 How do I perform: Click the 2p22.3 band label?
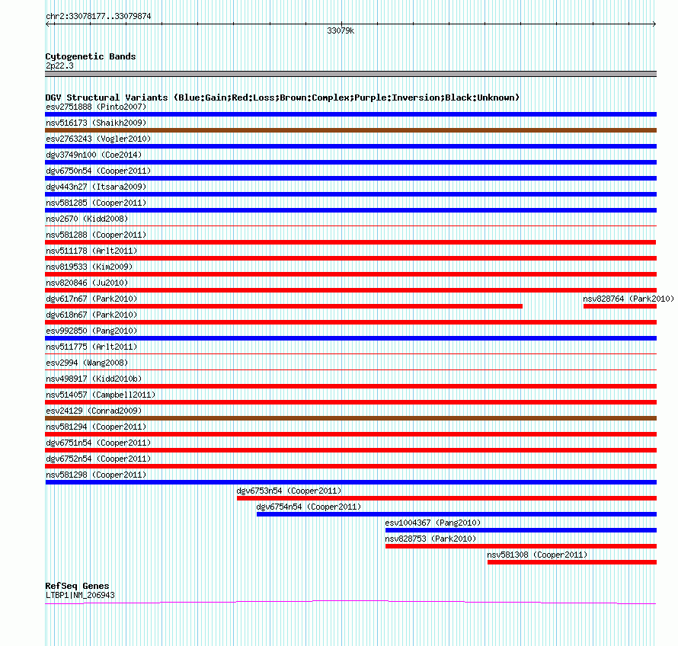(x=59, y=66)
